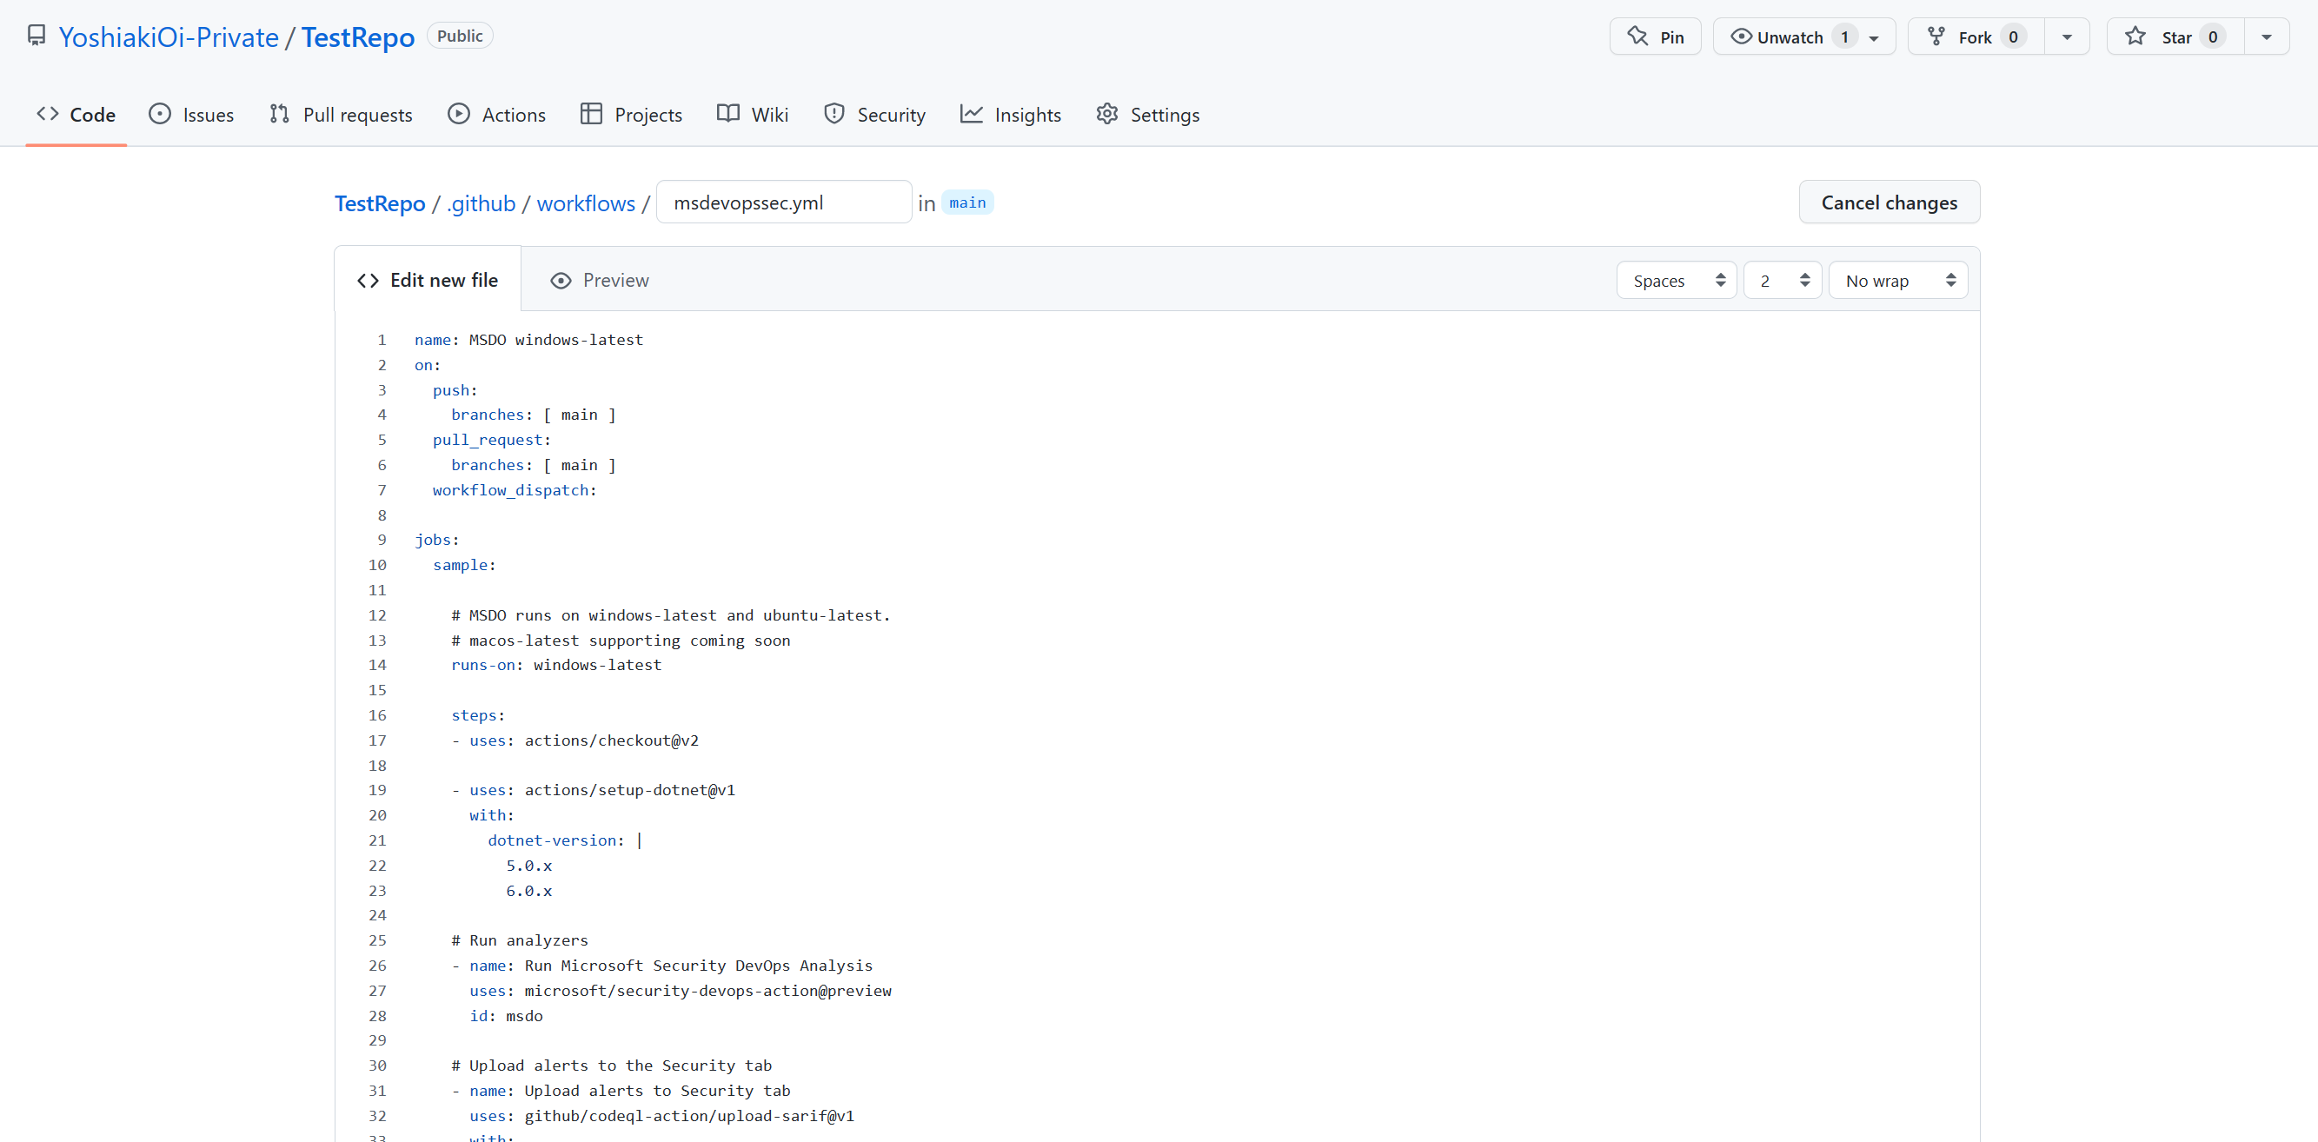
Task: Click the Settings gear icon
Action: tap(1106, 115)
